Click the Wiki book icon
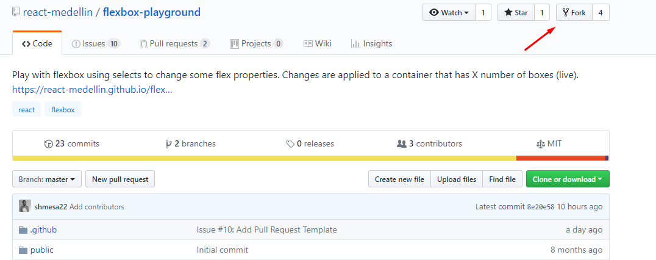Screen dimensions: 656x260 (x=308, y=43)
